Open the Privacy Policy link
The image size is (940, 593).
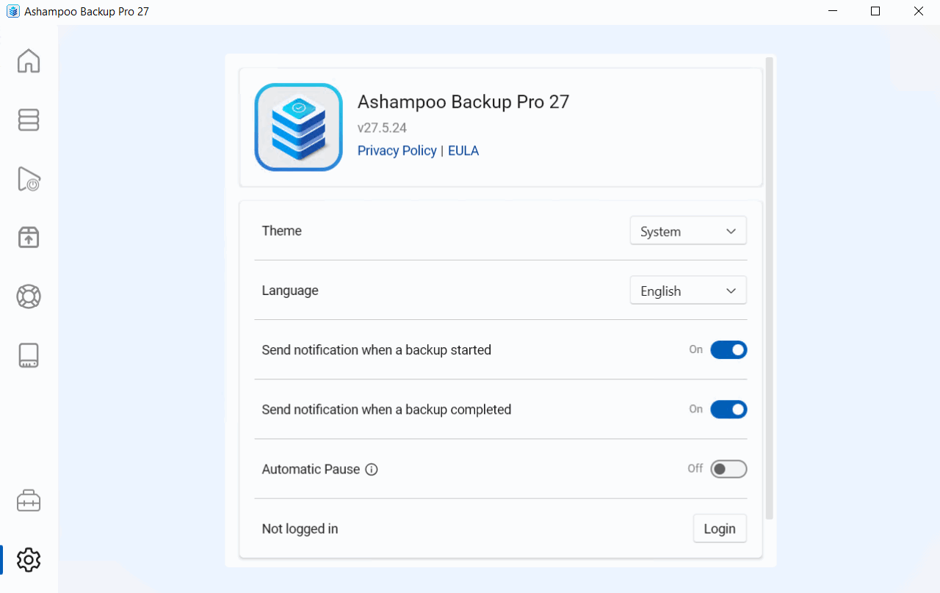[397, 150]
